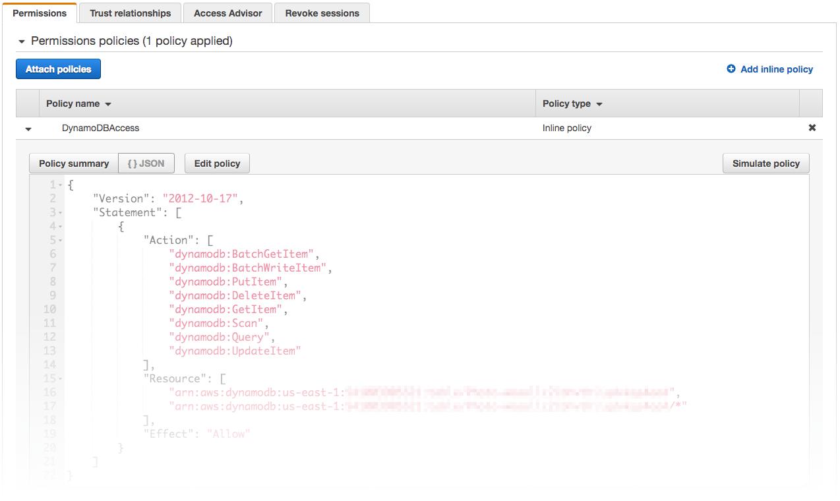Collapse the DynamoDBAccess policy row arrow
The image size is (840, 501).
click(x=28, y=129)
